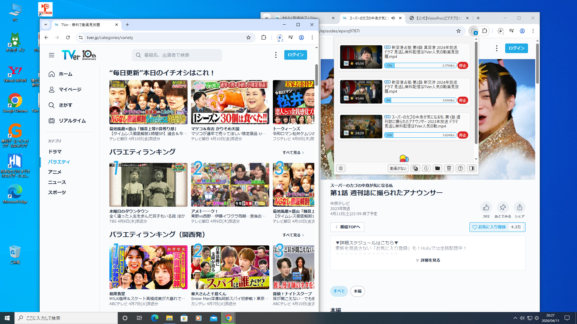The image size is (577, 324).
Task: Toggle side panel icon in downloader popup
Action: [472, 168]
